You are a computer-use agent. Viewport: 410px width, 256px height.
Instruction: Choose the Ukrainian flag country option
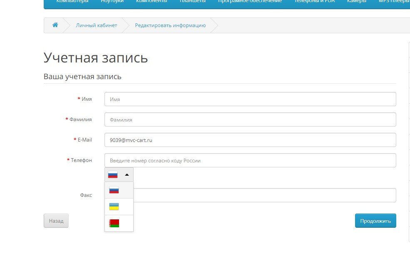114,206
